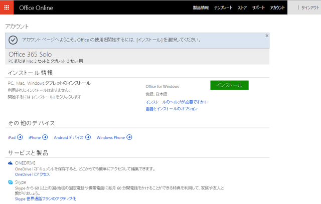Viewport: 321px width, 204px height.
Task: Open 言語とインストールのオプション link
Action: 172,109
